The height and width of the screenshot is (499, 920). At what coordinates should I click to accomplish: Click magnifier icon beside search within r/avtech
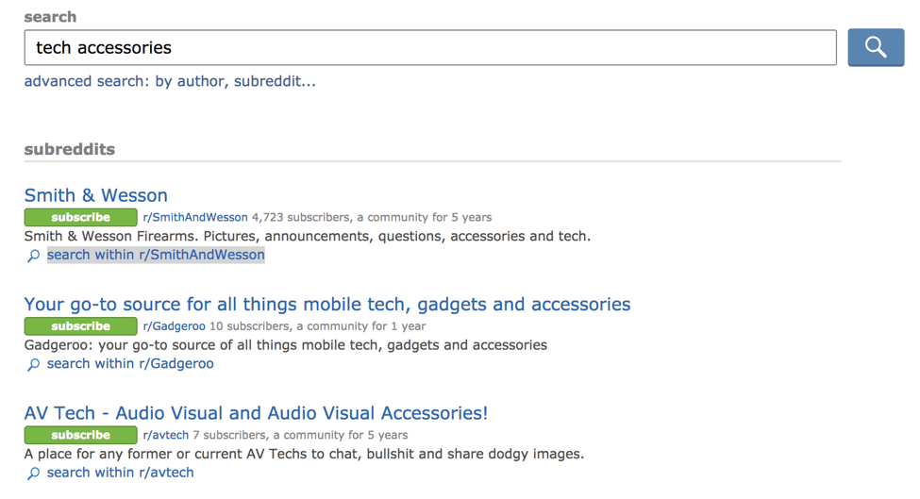point(34,474)
